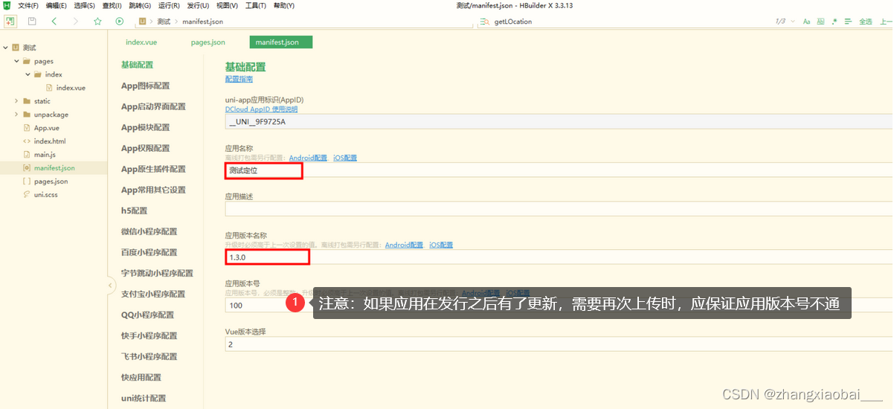894x409 pixels.
Task: Select App启动界面配置 section
Action: (x=154, y=106)
